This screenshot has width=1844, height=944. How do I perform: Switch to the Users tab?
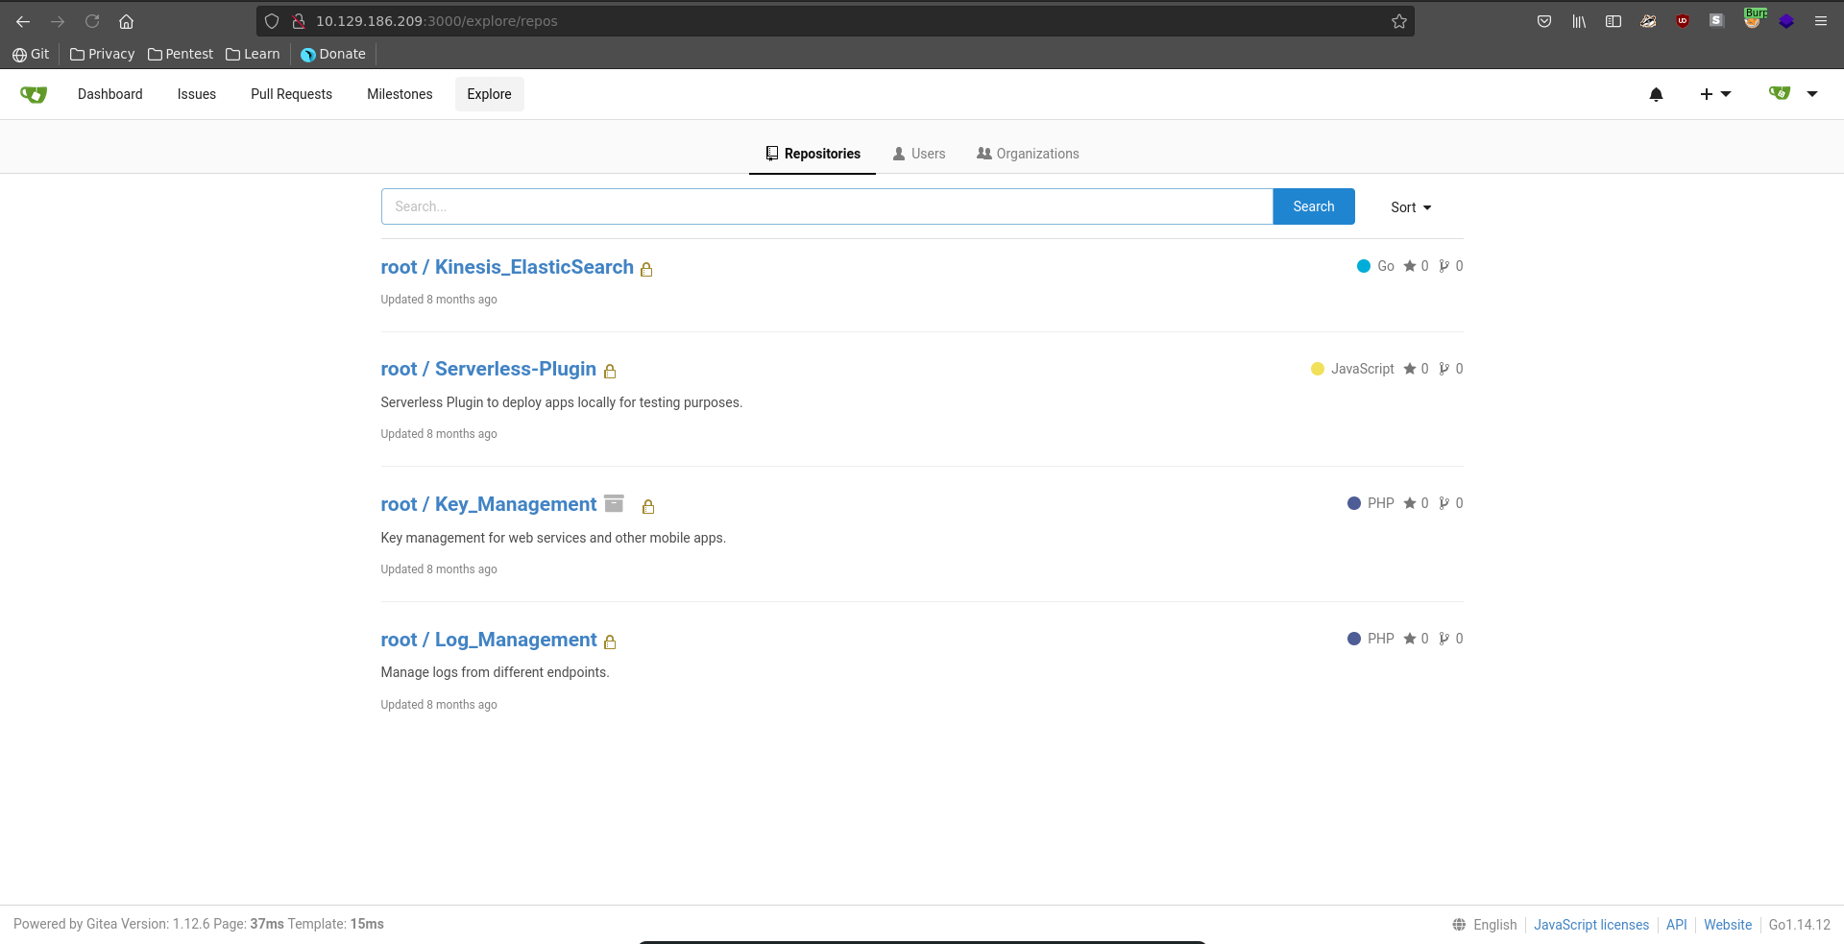(x=919, y=154)
